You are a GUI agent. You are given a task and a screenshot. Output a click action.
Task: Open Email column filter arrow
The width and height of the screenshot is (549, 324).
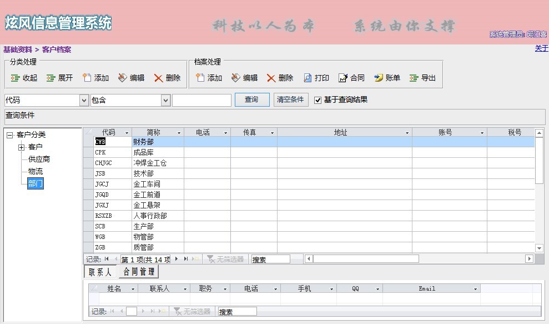[476, 290]
